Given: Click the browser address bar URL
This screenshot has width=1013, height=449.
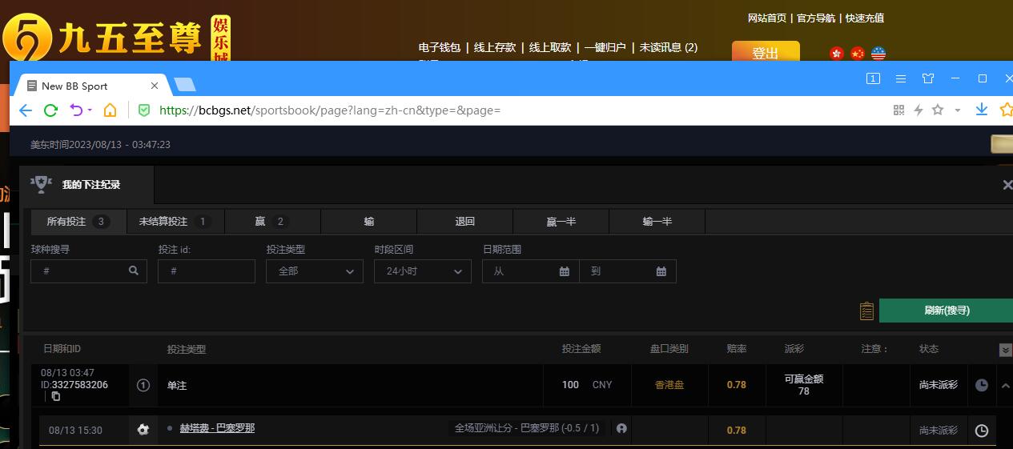Looking at the screenshot, I should [330, 110].
